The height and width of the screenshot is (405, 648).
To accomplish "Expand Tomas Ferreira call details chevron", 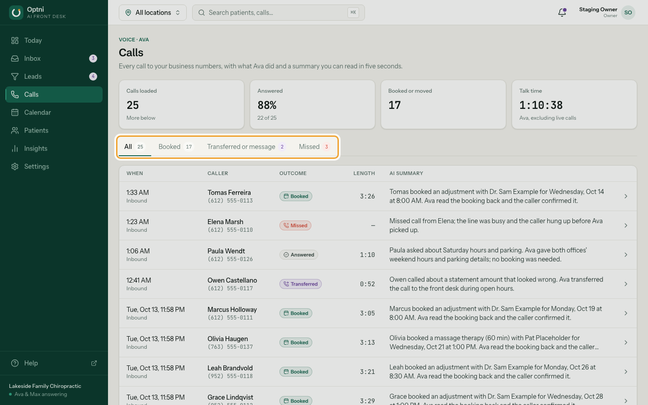I will 626,196.
